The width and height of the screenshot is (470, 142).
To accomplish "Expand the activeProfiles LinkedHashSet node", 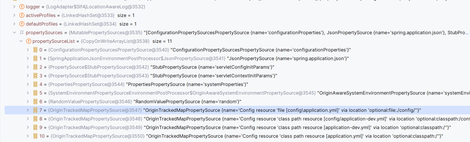I will point(14,15).
